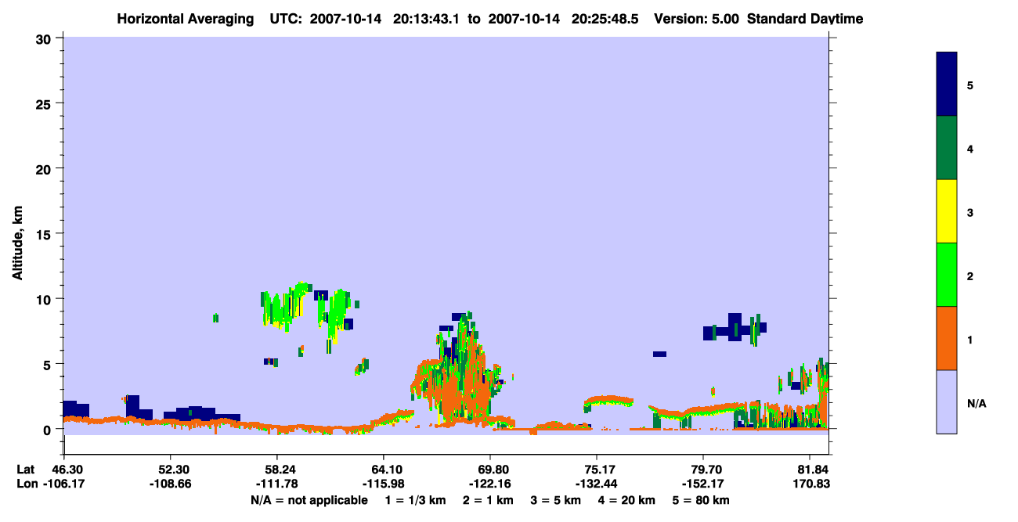Click longitude value -122.16

(x=490, y=484)
